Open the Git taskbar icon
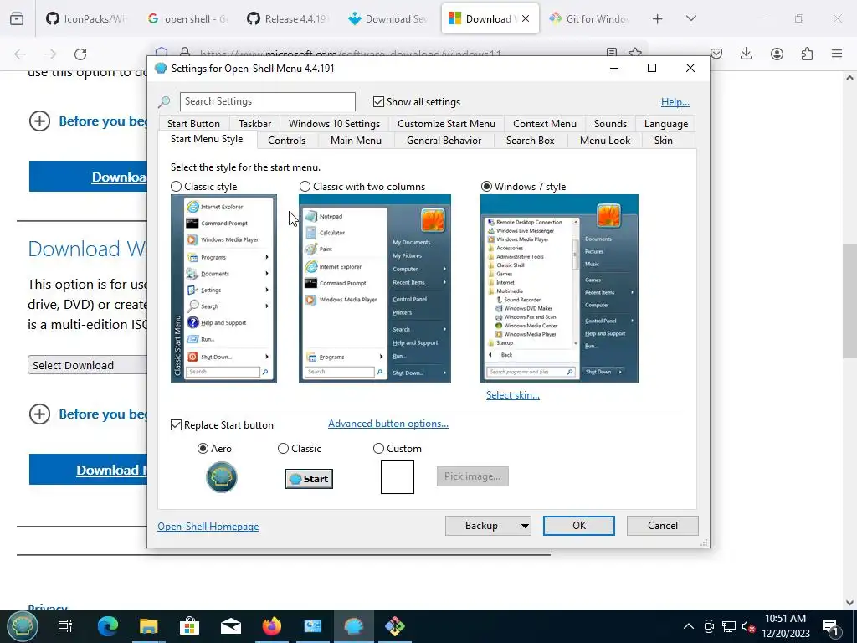The height and width of the screenshot is (643, 857). [x=395, y=626]
